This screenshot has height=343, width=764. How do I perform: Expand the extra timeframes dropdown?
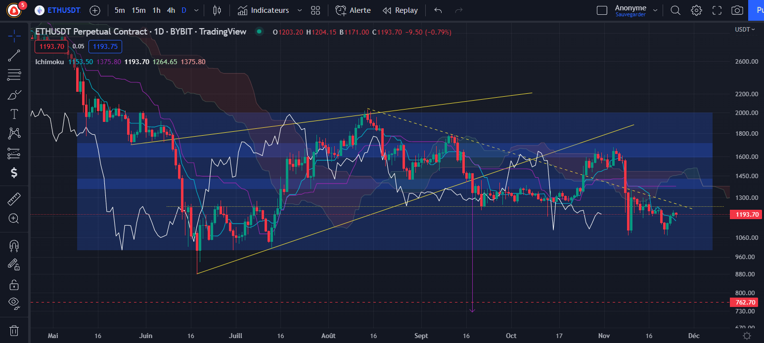pyautogui.click(x=195, y=10)
